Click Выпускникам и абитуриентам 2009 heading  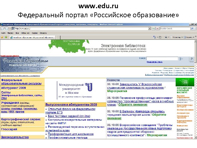click(71, 104)
